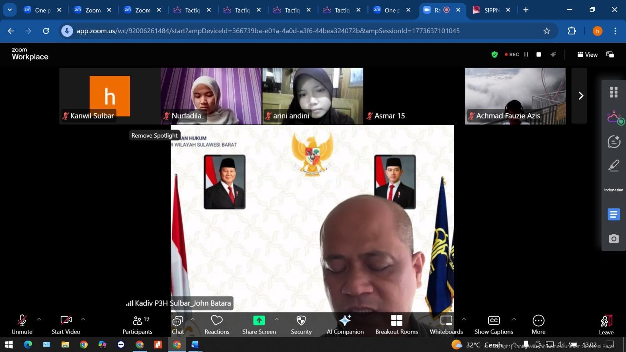Click the camera capture icon in right sidebar

coord(613,238)
